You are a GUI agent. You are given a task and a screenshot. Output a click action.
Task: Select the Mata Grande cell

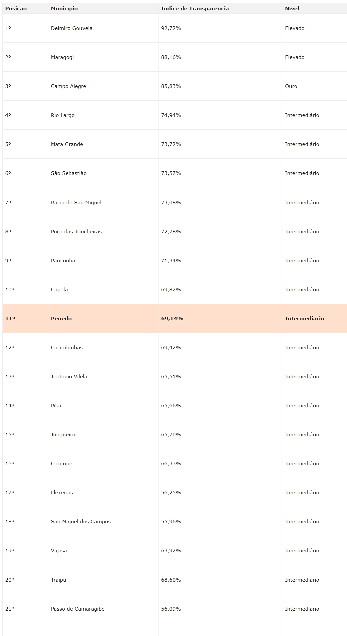coord(67,144)
